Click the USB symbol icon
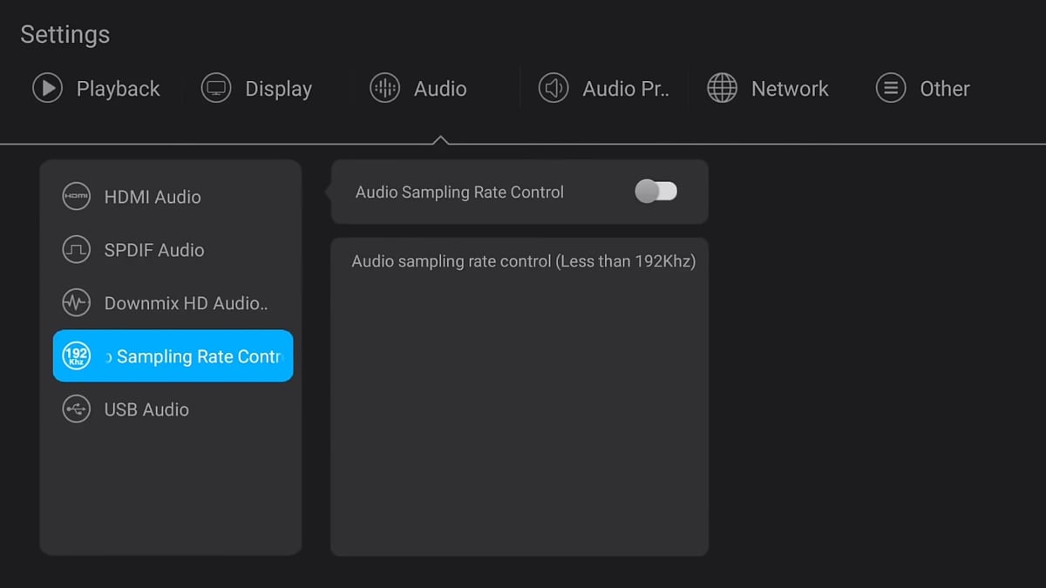The height and width of the screenshot is (588, 1046). point(77,409)
